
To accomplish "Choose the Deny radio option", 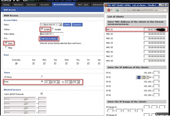I will 6,43.
